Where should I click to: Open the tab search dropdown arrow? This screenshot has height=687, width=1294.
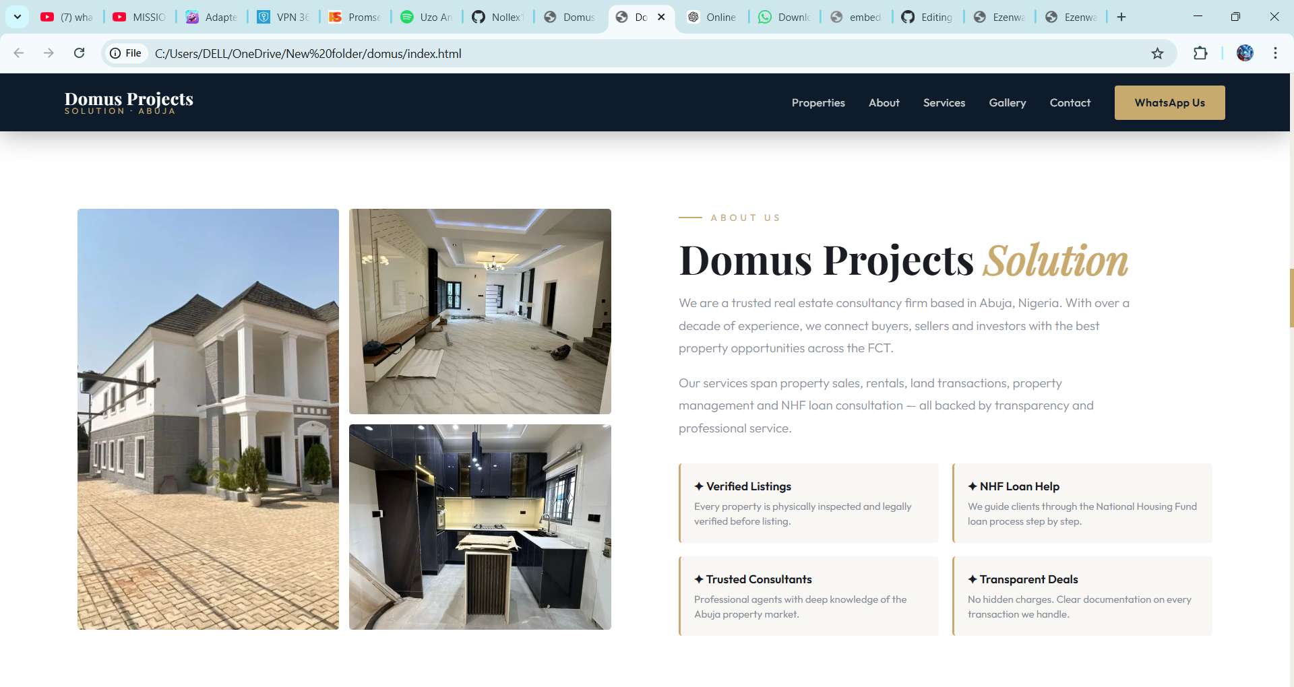[x=17, y=17]
